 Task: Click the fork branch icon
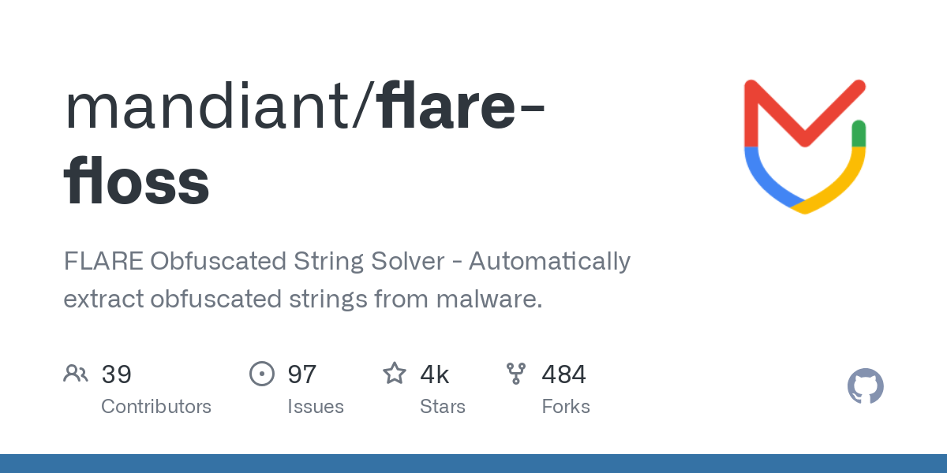pos(515,374)
